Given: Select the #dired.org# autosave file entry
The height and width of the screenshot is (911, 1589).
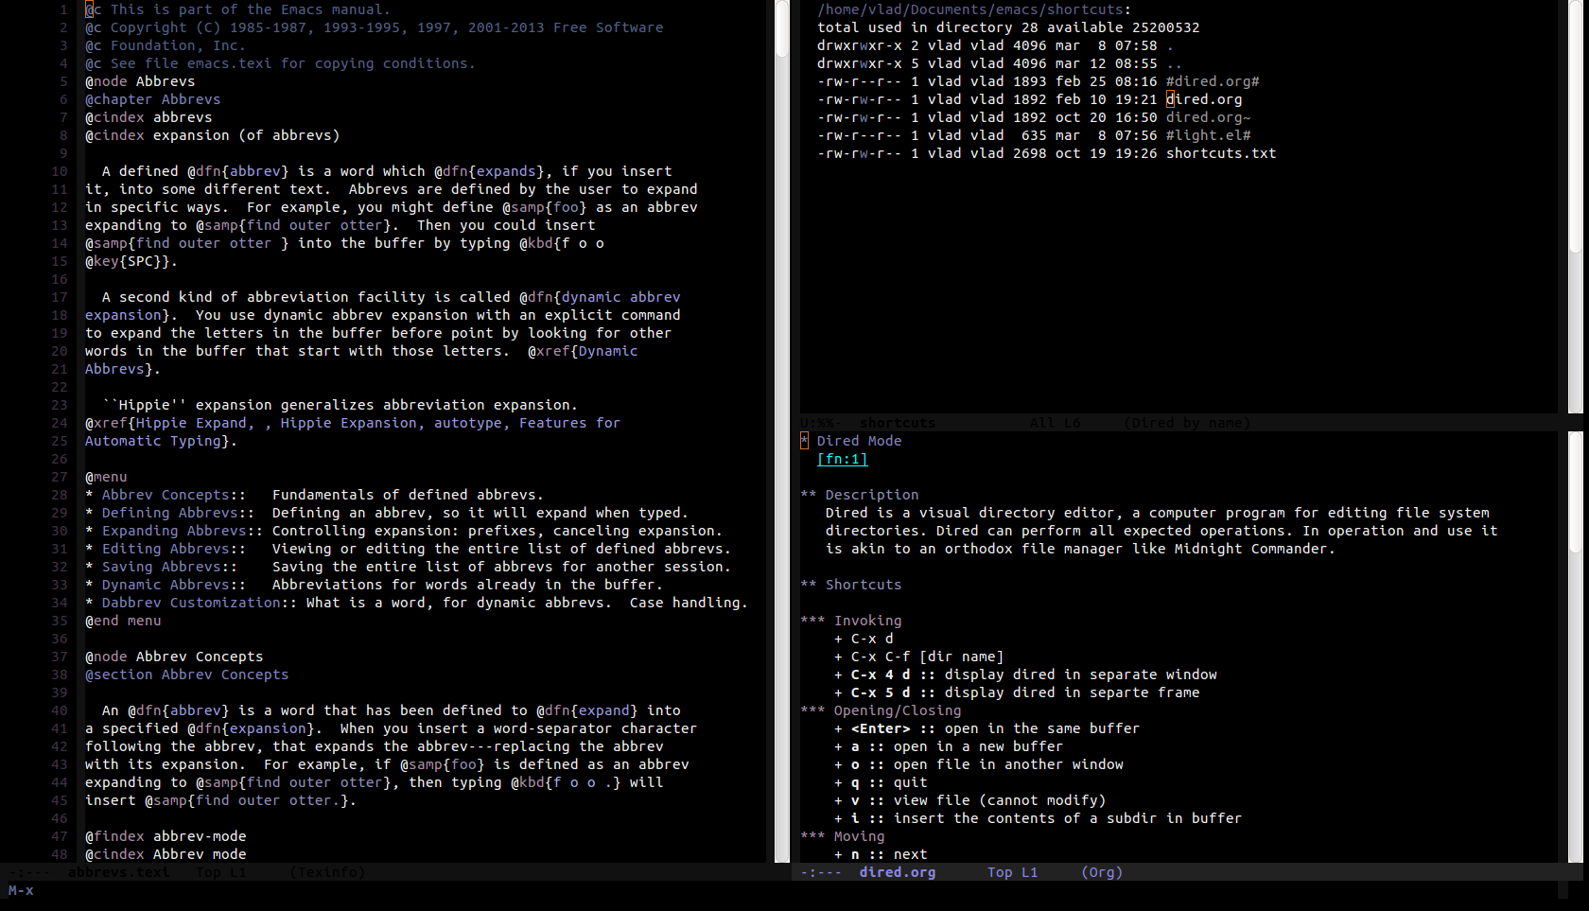Looking at the screenshot, I should 1213,81.
